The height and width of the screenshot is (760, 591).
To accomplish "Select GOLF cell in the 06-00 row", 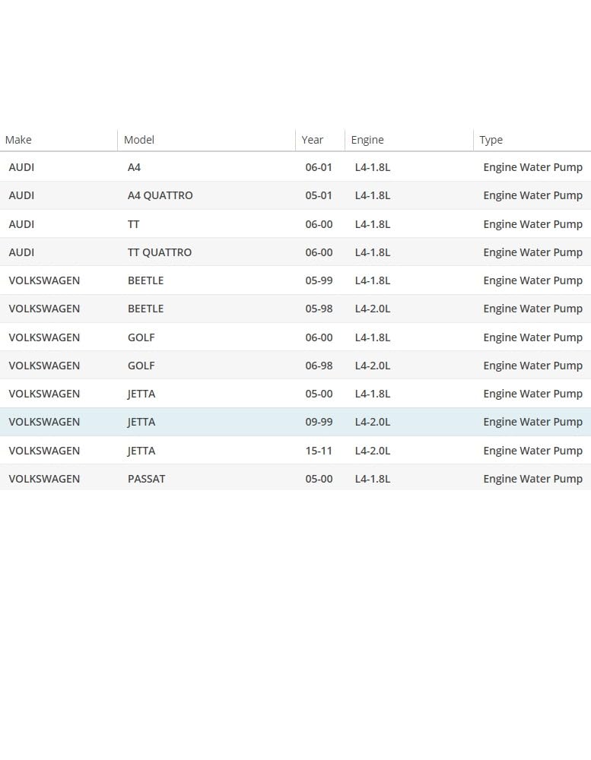I will pos(141,337).
